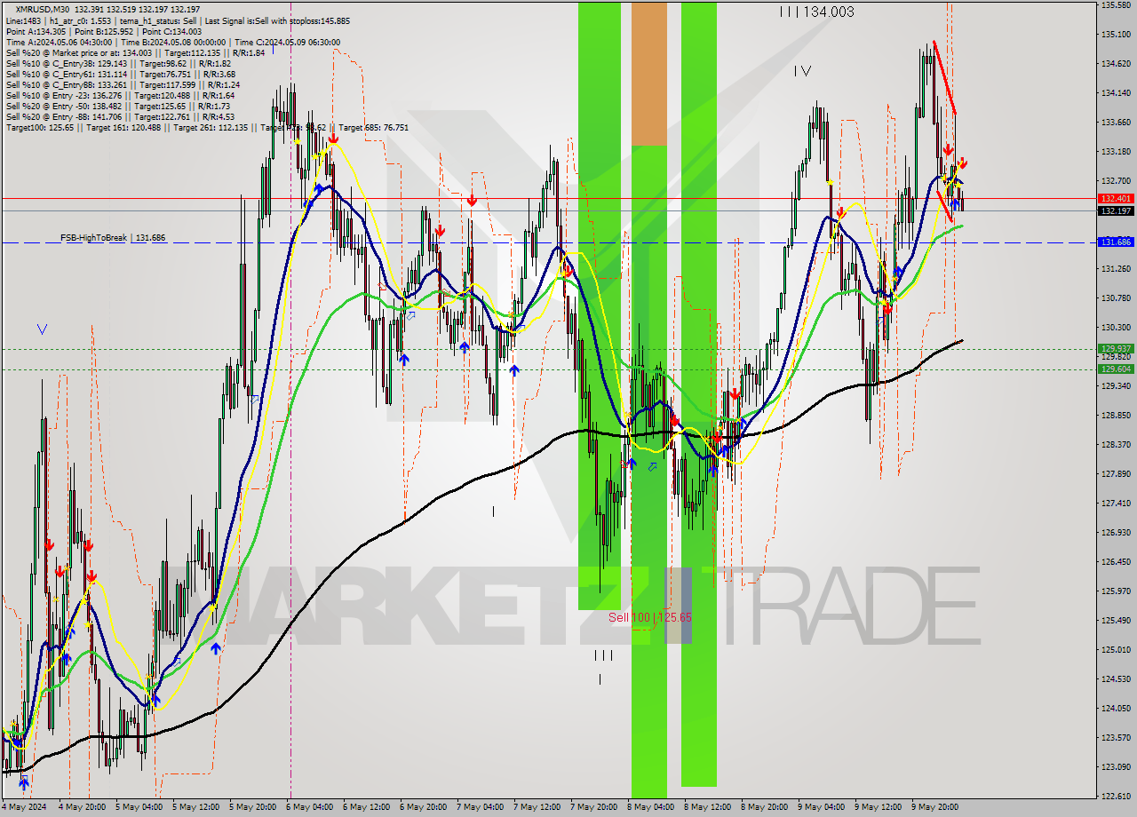Click 123.570 on the price scale
The height and width of the screenshot is (817, 1137).
coord(1116,738)
